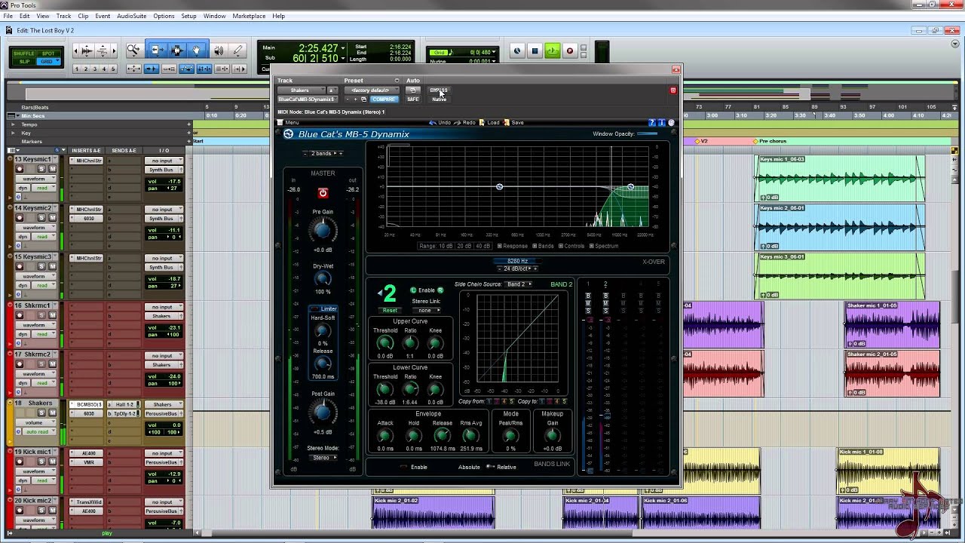The width and height of the screenshot is (965, 543).
Task: Open the plugin help question mark icon
Action: (652, 122)
